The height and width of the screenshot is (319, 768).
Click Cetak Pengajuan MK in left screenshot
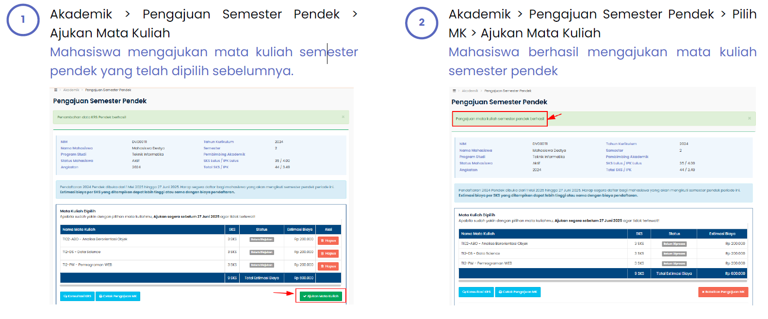[118, 296]
